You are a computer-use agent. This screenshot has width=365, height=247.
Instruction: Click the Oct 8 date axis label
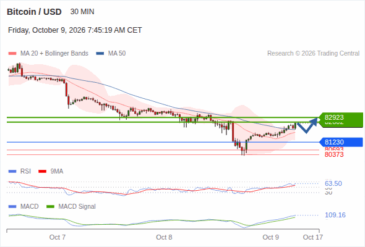(x=164, y=237)
